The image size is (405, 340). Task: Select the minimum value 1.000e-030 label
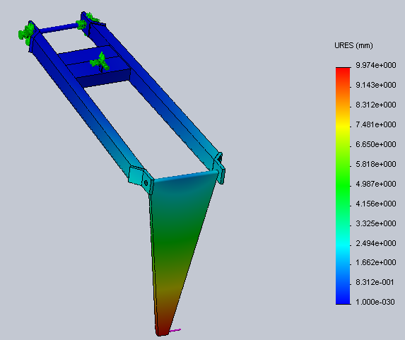375,302
